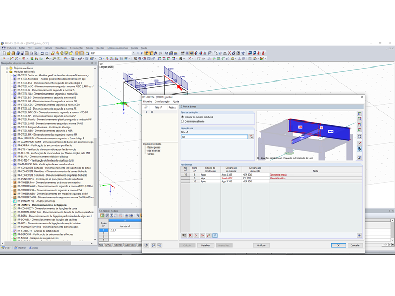395x296 pixels.
Task: Select 'Definir manualmente' radio button
Action: tap(182, 122)
